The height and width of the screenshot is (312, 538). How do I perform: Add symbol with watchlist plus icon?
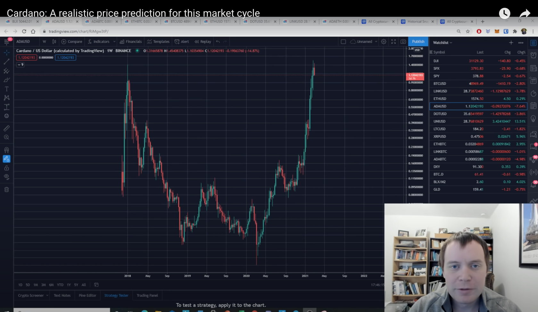(x=511, y=42)
